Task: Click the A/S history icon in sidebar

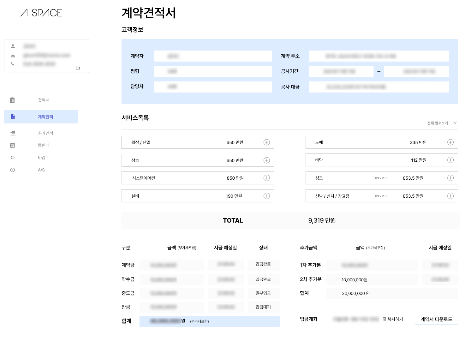Action: click(x=13, y=170)
